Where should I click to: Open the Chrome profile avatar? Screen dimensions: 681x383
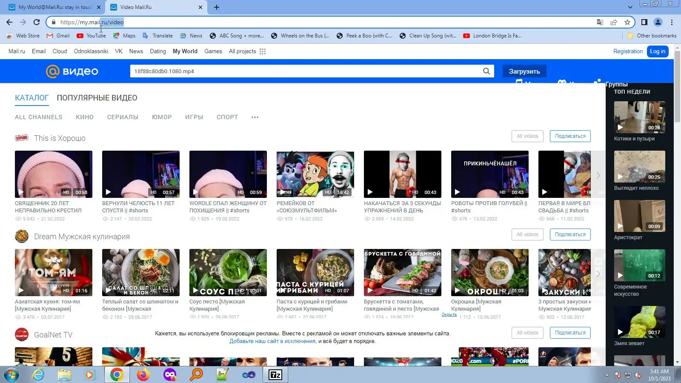click(x=658, y=22)
